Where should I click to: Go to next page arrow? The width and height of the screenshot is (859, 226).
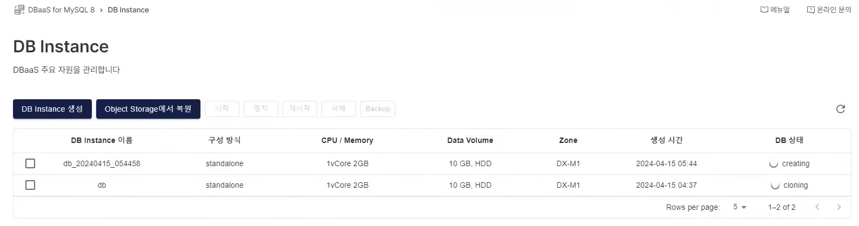pyautogui.click(x=838, y=207)
